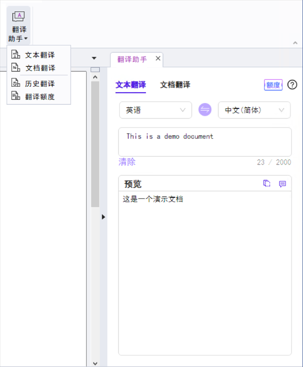The width and height of the screenshot is (303, 367).
Task: Select 文档翻译 from the dropdown menu
Action: tap(38, 68)
